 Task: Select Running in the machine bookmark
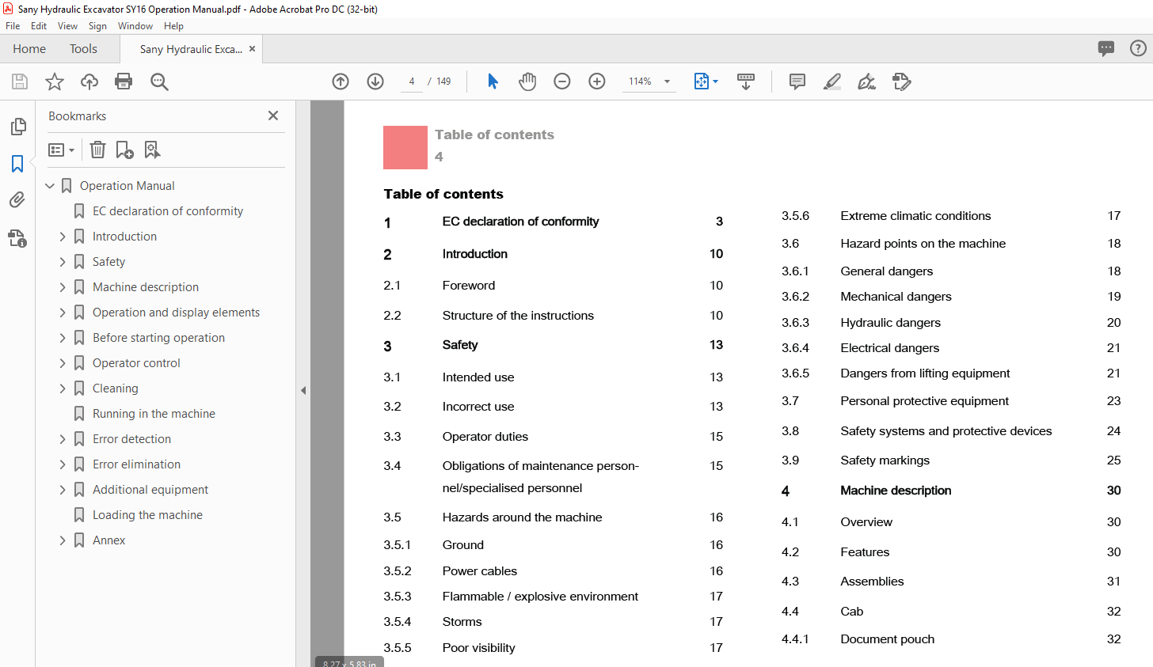coord(154,414)
